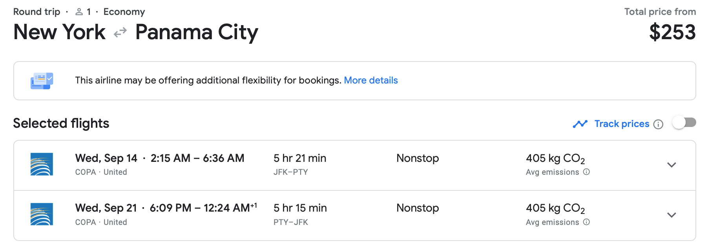Click the price tracking graph icon
This screenshot has width=708, height=250.
click(x=580, y=124)
